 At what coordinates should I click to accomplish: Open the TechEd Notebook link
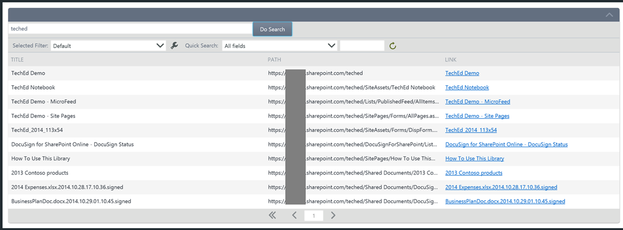[467, 88]
